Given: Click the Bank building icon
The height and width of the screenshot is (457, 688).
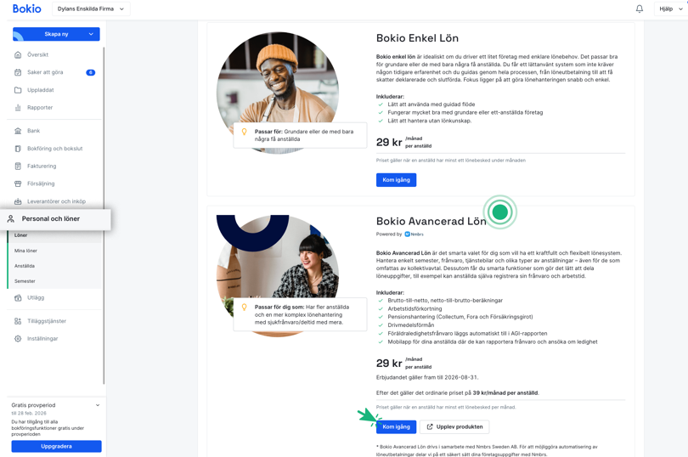Looking at the screenshot, I should 18,131.
